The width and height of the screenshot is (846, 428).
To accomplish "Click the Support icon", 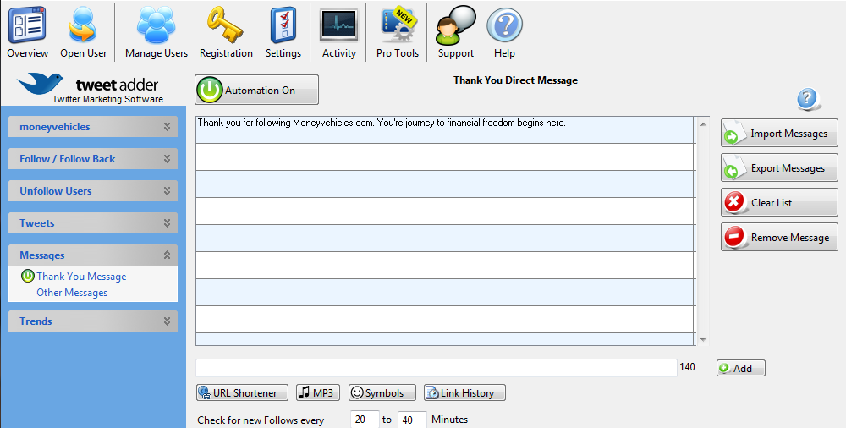I will [456, 30].
